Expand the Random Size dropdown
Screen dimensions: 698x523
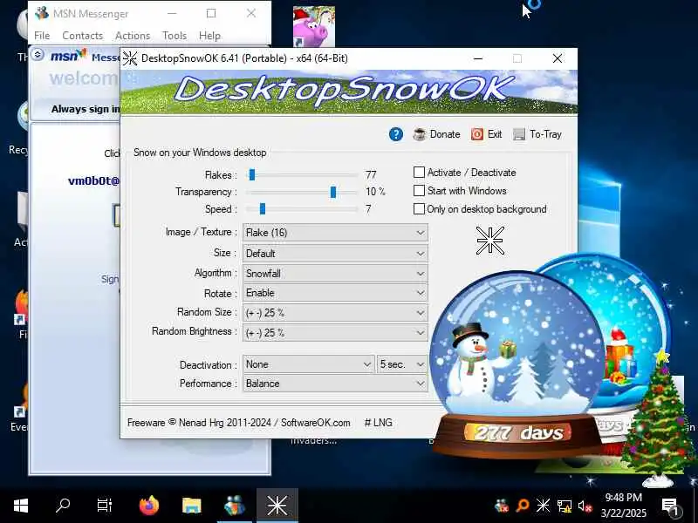click(x=335, y=313)
